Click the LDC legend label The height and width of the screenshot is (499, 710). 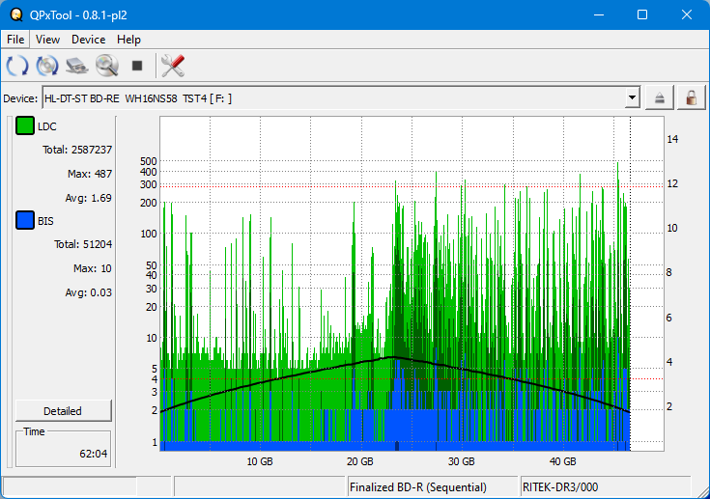pos(46,126)
